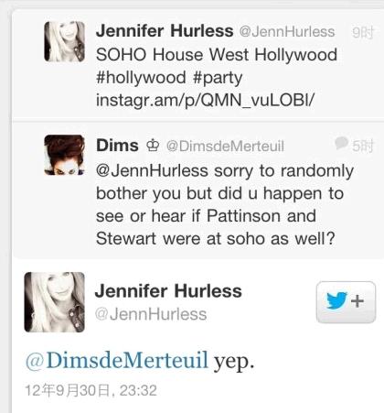This screenshot has width=384, height=413.
Task: Click the crown icon beside Dims
Action: pos(153,146)
